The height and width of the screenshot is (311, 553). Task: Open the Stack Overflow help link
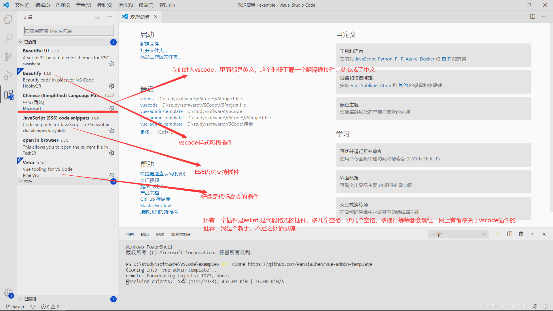(x=156, y=205)
